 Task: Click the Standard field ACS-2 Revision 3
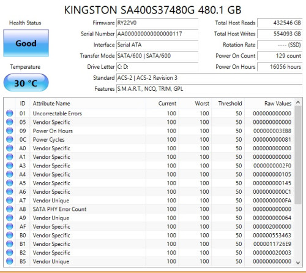209,78
